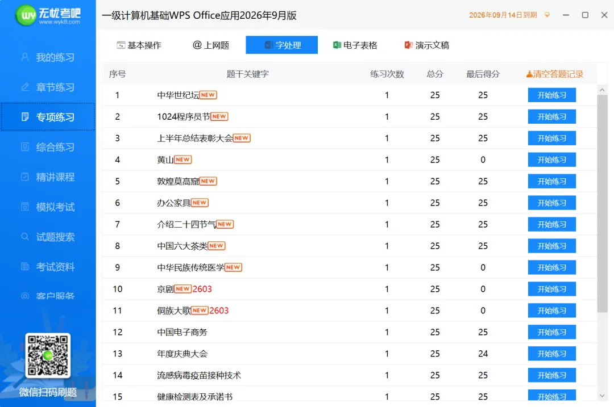
Task: Start practice for 介绍二十四节气
Action: coord(551,224)
